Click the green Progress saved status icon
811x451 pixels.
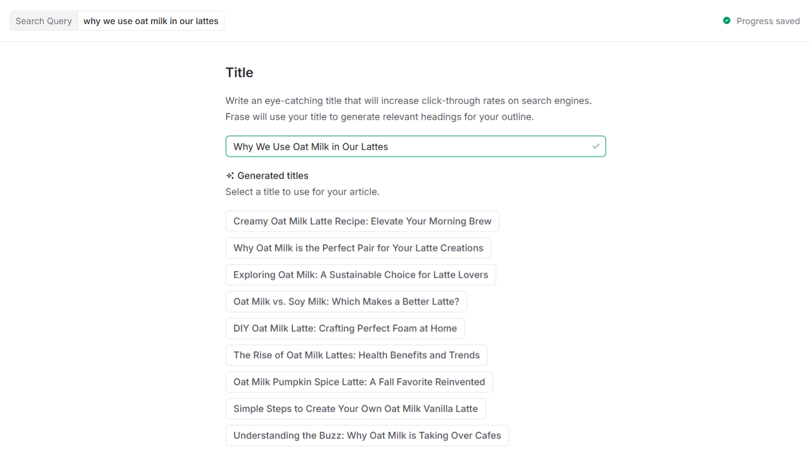coord(726,20)
